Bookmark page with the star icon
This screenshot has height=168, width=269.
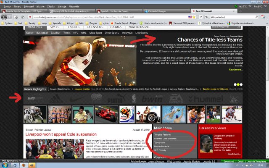click(194, 17)
